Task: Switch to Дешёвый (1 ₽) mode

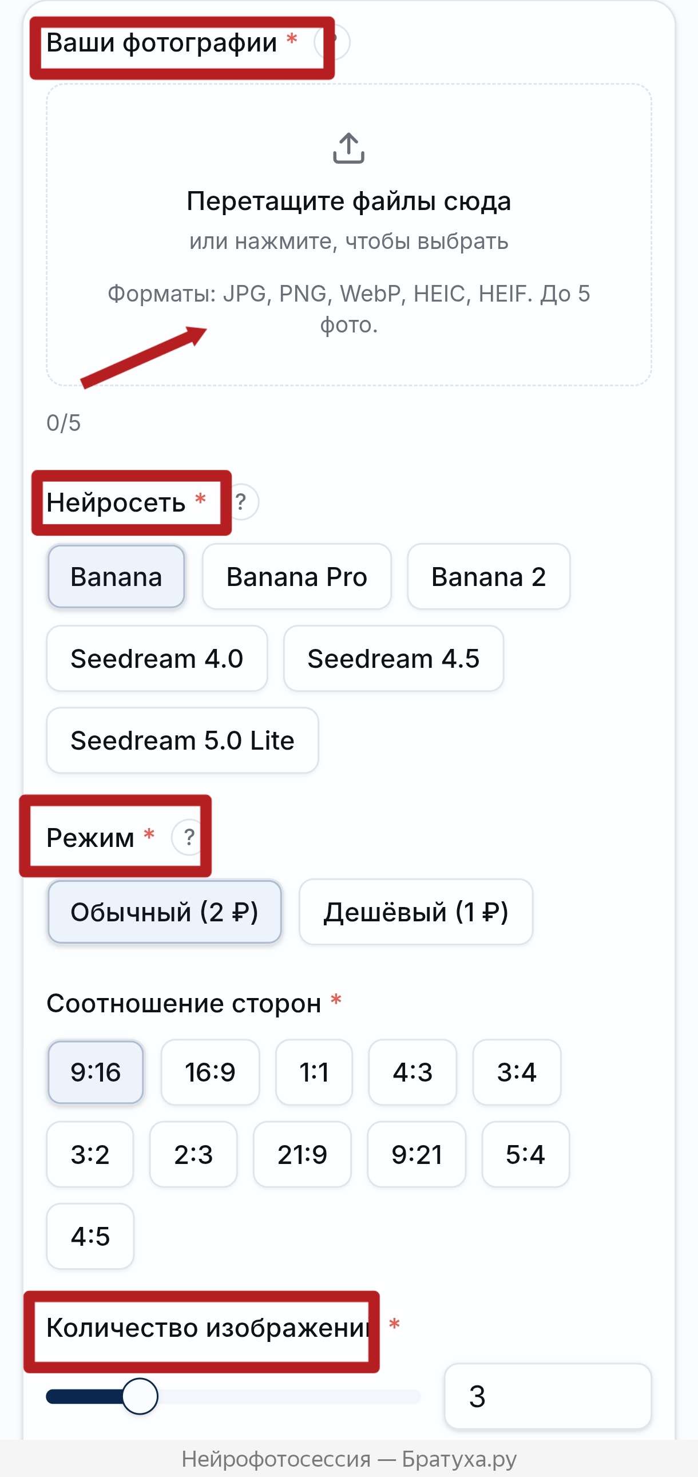Action: pos(415,912)
